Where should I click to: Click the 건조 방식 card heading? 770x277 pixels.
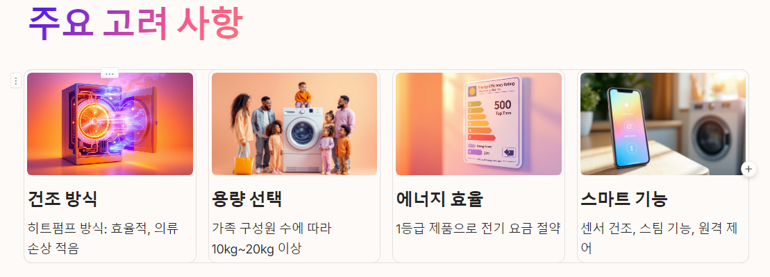point(62,199)
